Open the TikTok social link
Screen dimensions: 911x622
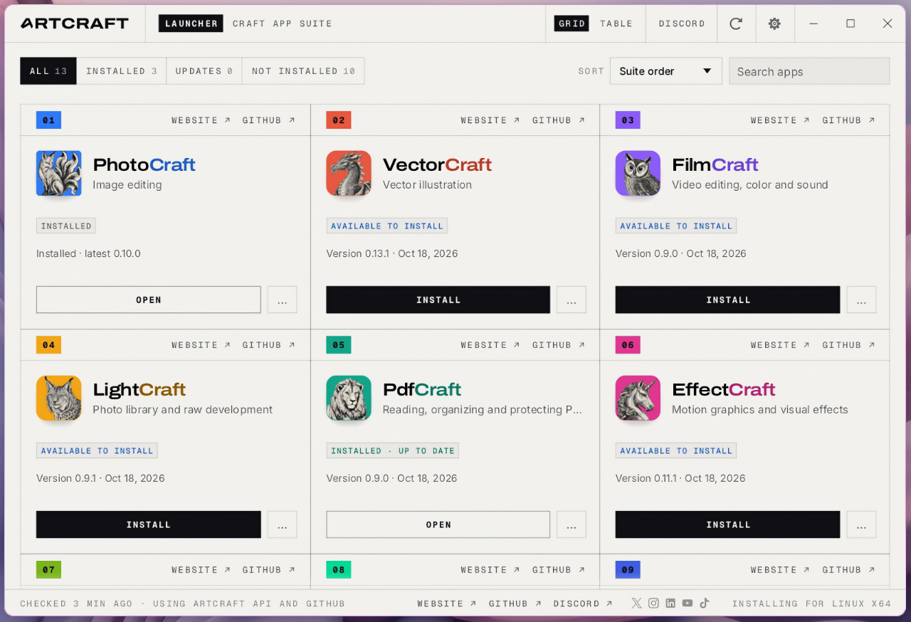coord(705,603)
